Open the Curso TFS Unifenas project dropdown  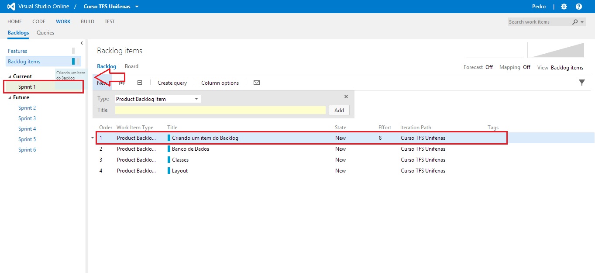click(x=111, y=7)
